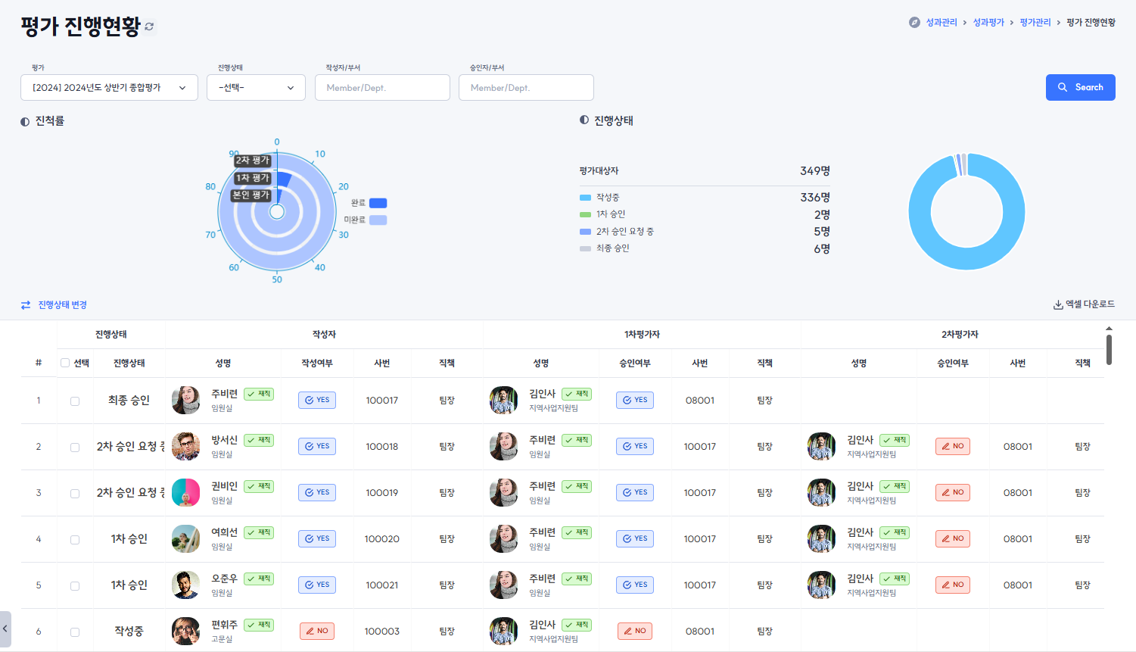Click row 1 author YES status badge
This screenshot has width=1136, height=652.
(x=317, y=401)
